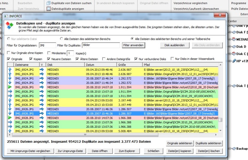Expand the Disk F tree node
Viewport: 248px width, 160px height.
(x=230, y=32)
